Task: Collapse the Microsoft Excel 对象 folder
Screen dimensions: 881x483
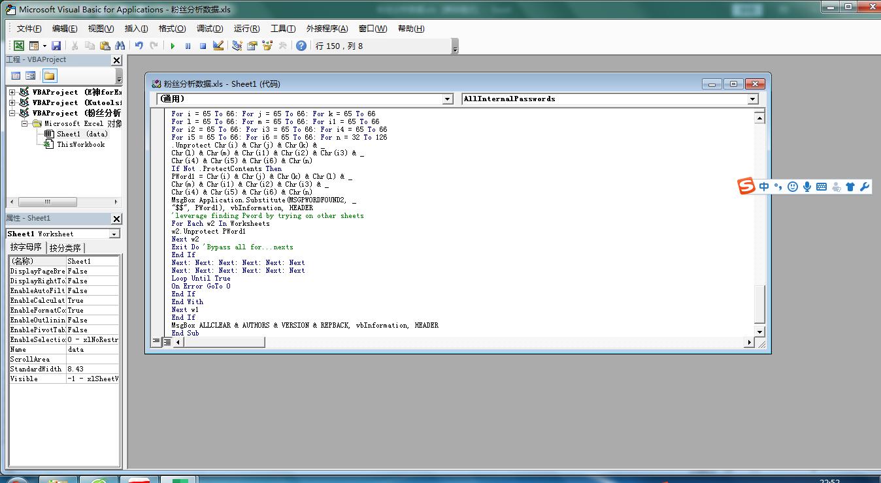Action: (x=24, y=123)
